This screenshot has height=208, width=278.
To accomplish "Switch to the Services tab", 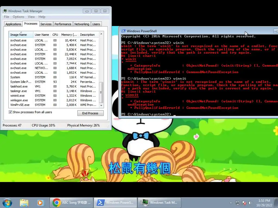I will point(46,24).
